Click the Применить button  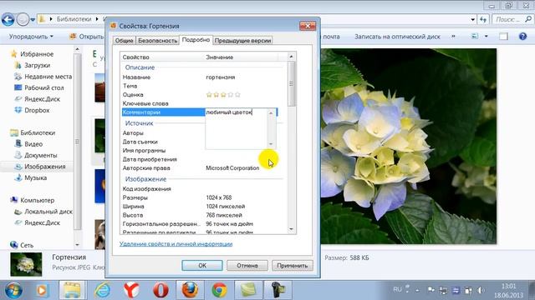[x=292, y=265]
